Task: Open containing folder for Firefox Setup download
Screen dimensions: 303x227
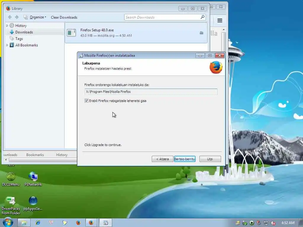Action: [x=201, y=33]
